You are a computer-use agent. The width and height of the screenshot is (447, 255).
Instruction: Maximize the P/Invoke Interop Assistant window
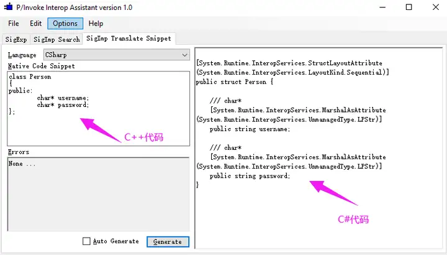tap(409, 7)
